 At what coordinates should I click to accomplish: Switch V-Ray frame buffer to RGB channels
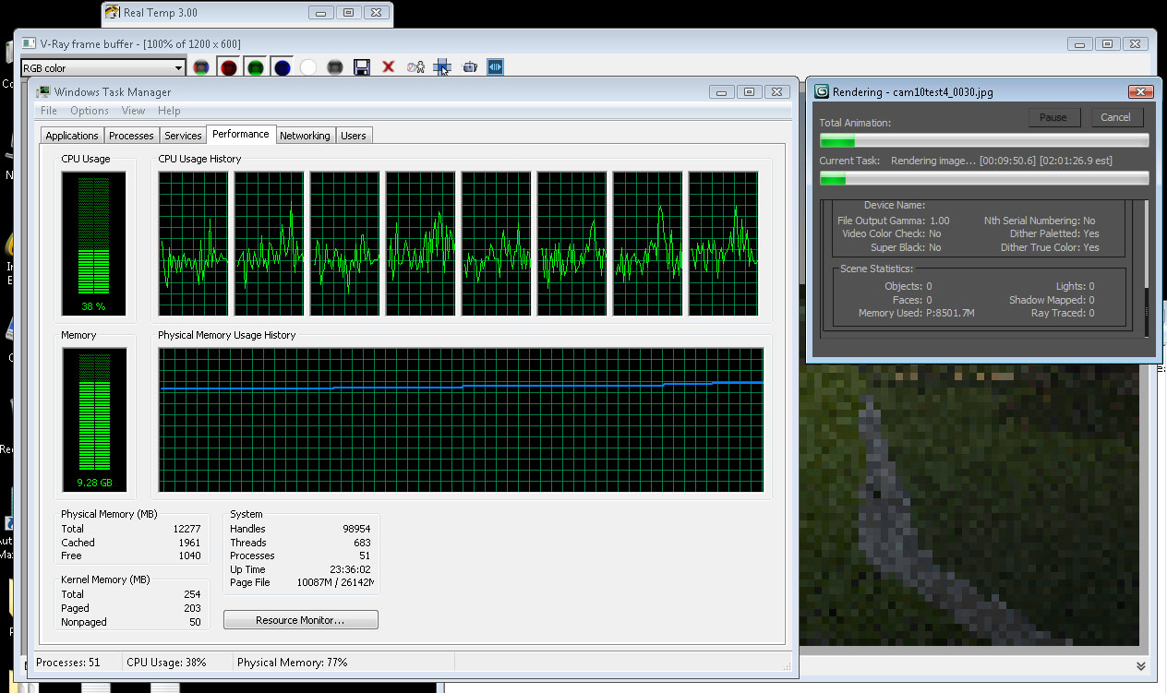[x=201, y=67]
